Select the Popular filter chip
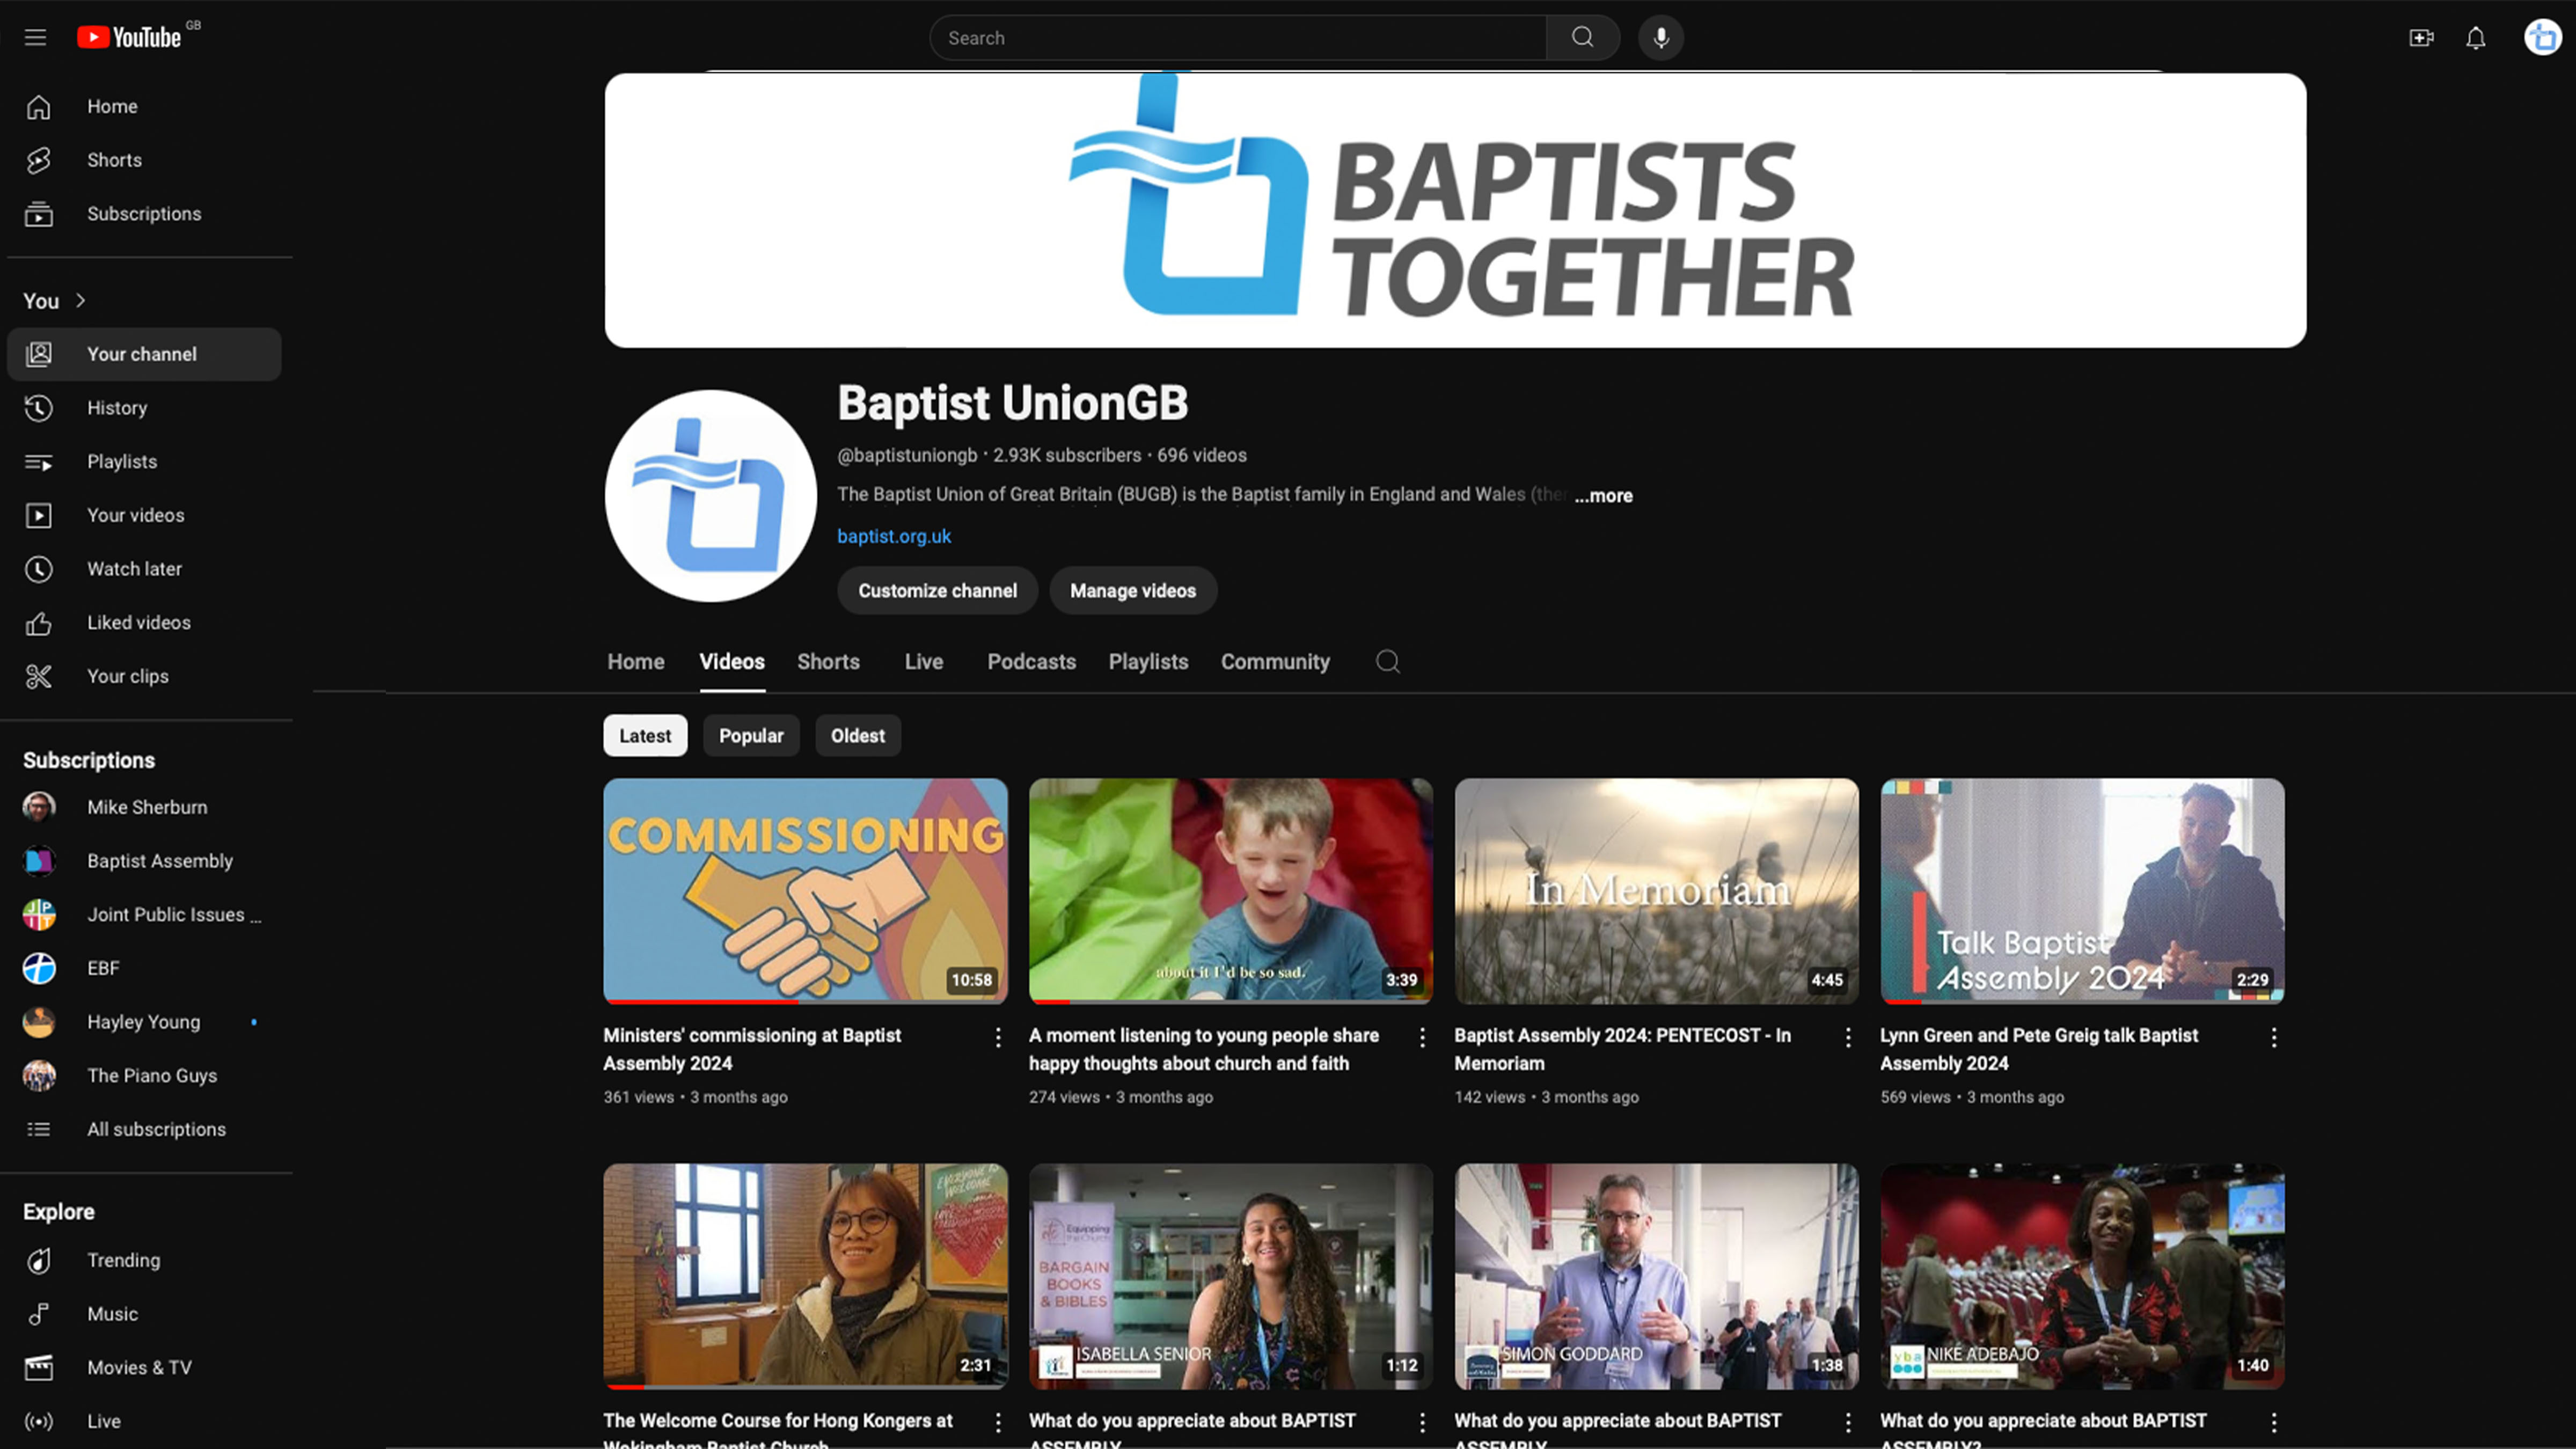Screen dimensions: 2576x1449 coord(751,736)
